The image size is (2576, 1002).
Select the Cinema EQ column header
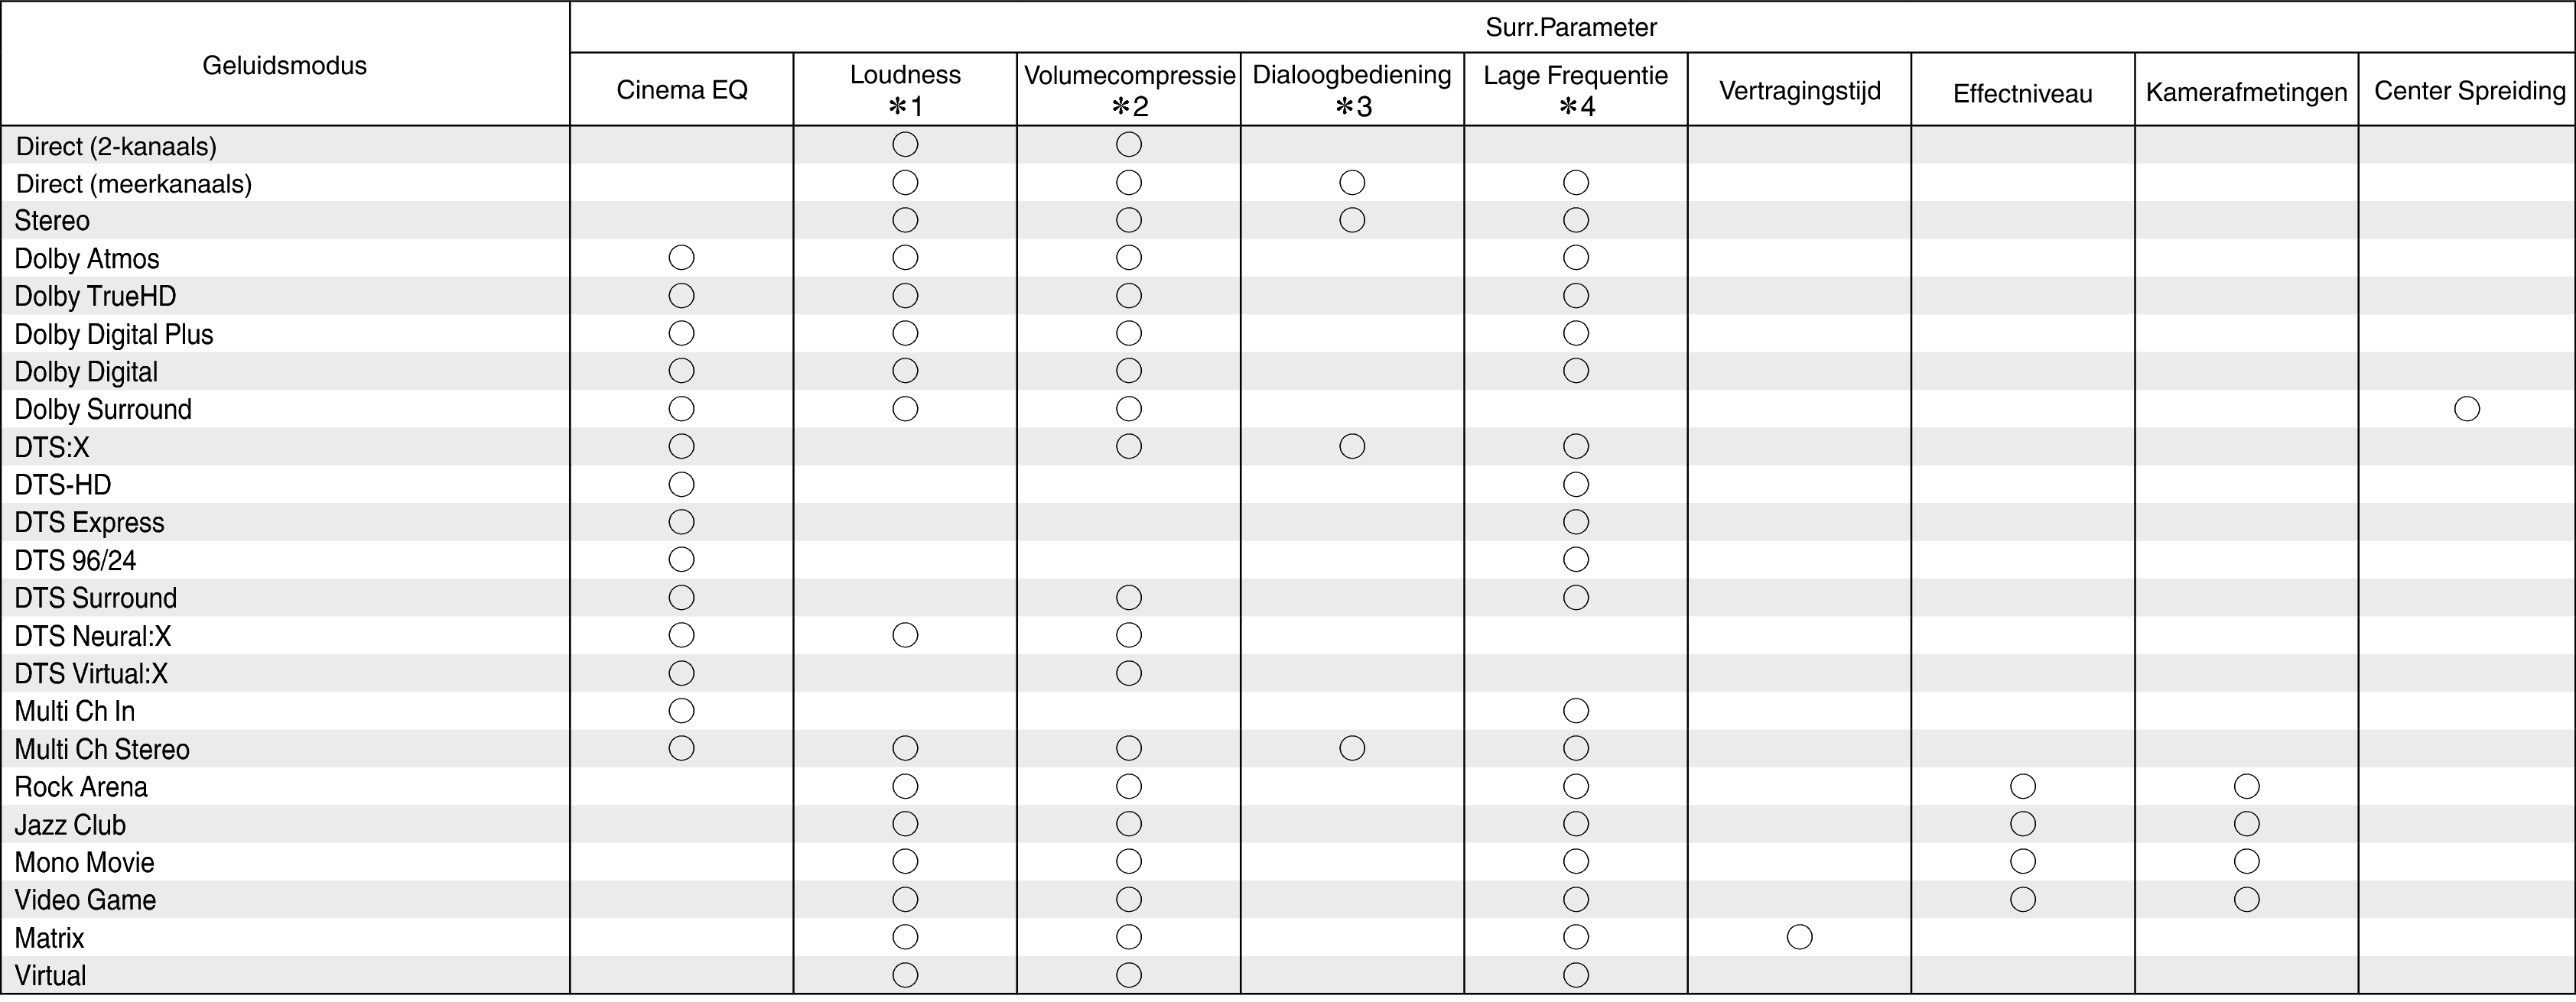tap(682, 90)
